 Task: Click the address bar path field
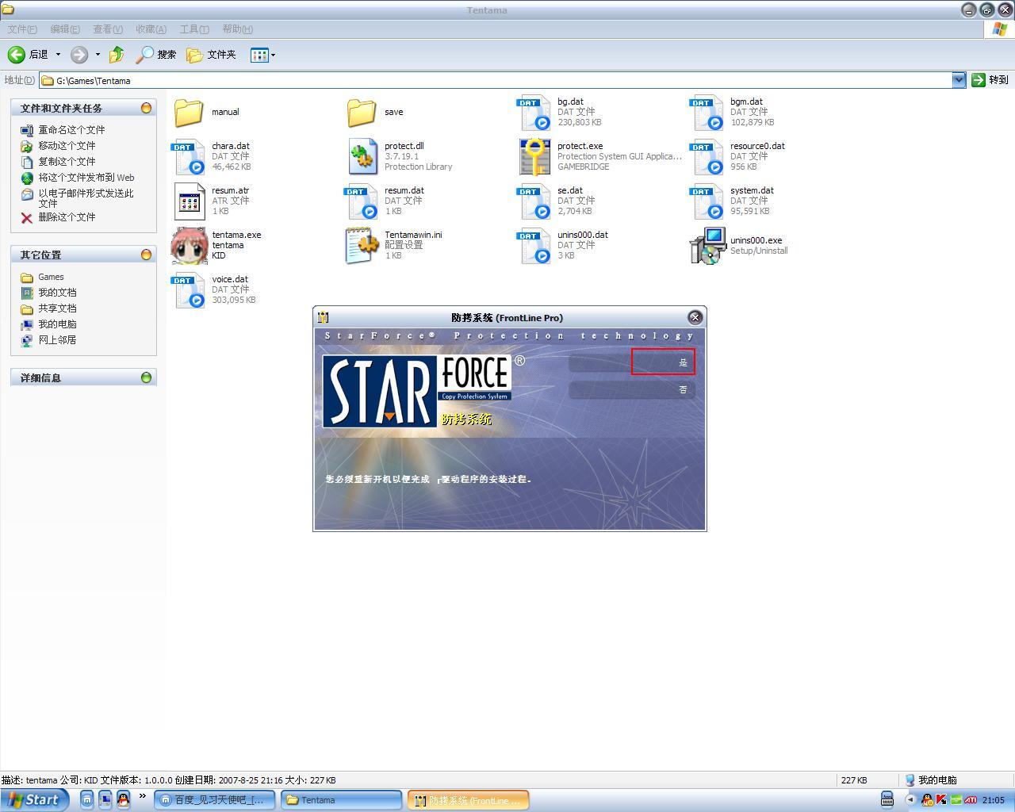(496, 80)
